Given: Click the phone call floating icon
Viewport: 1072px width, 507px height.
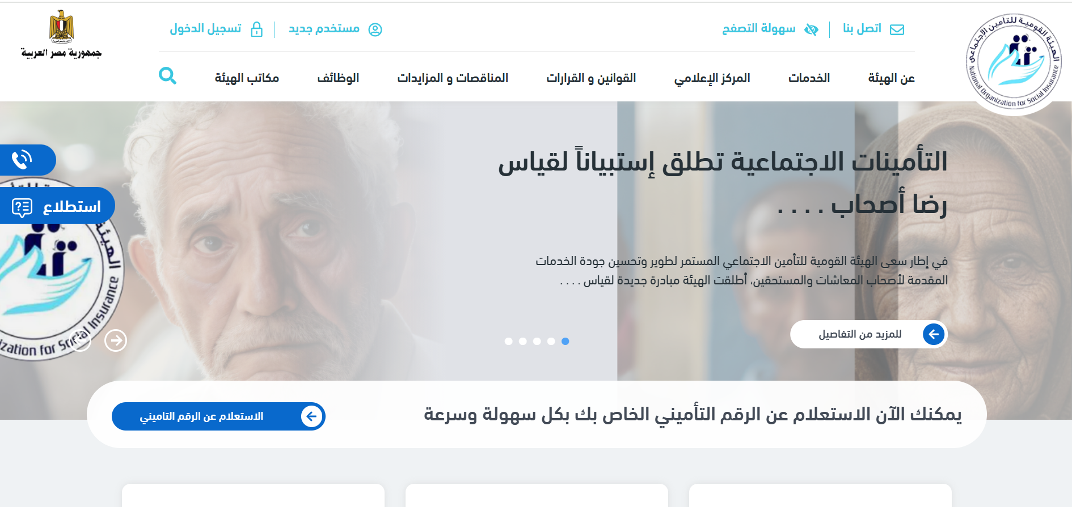Looking at the screenshot, I should click(x=22, y=160).
